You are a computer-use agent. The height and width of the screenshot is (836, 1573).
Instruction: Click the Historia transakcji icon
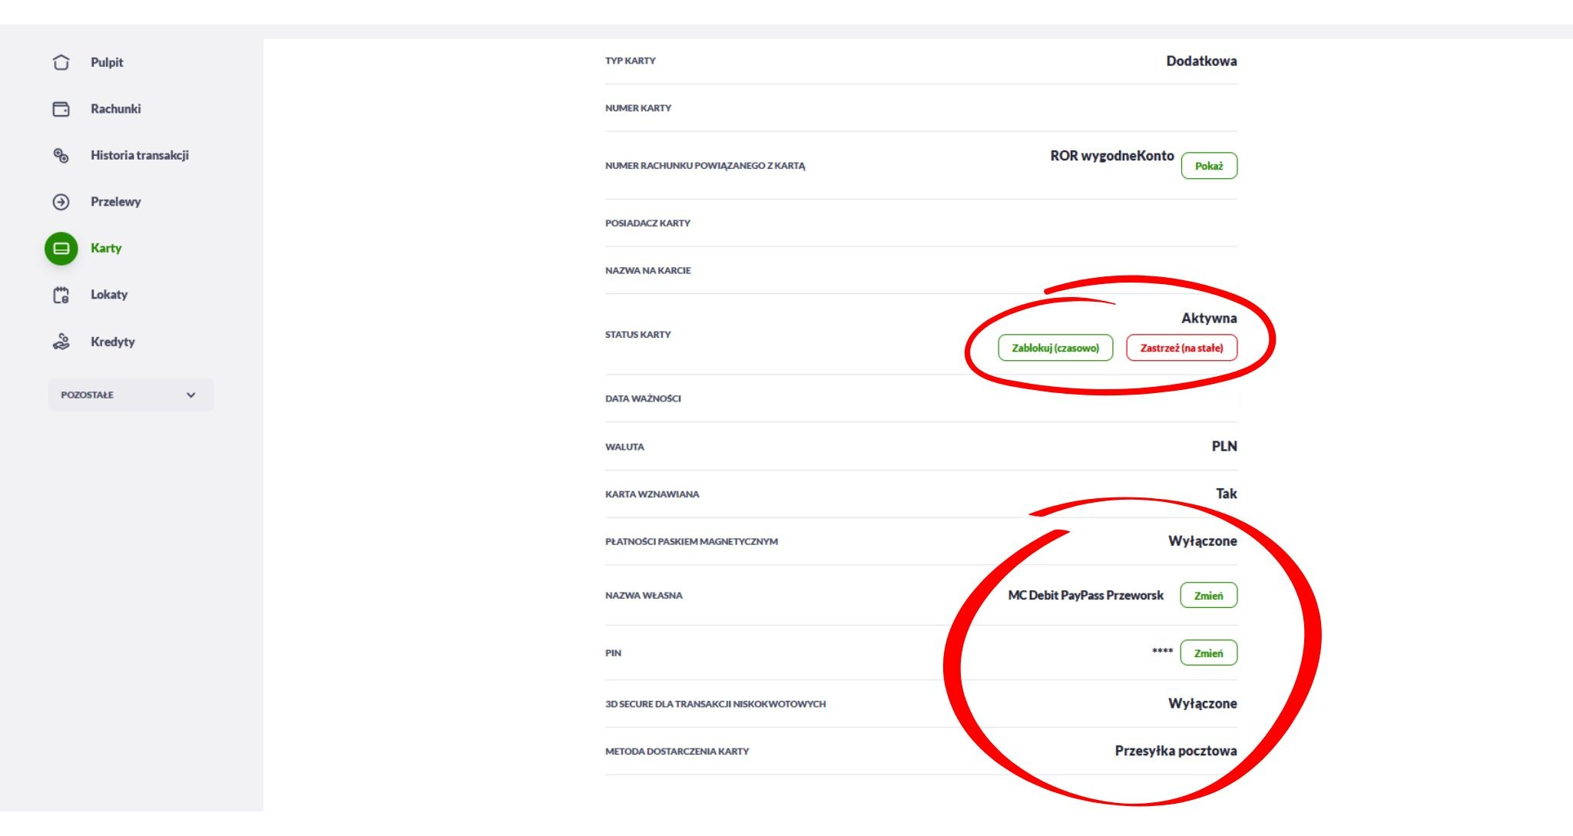click(61, 156)
